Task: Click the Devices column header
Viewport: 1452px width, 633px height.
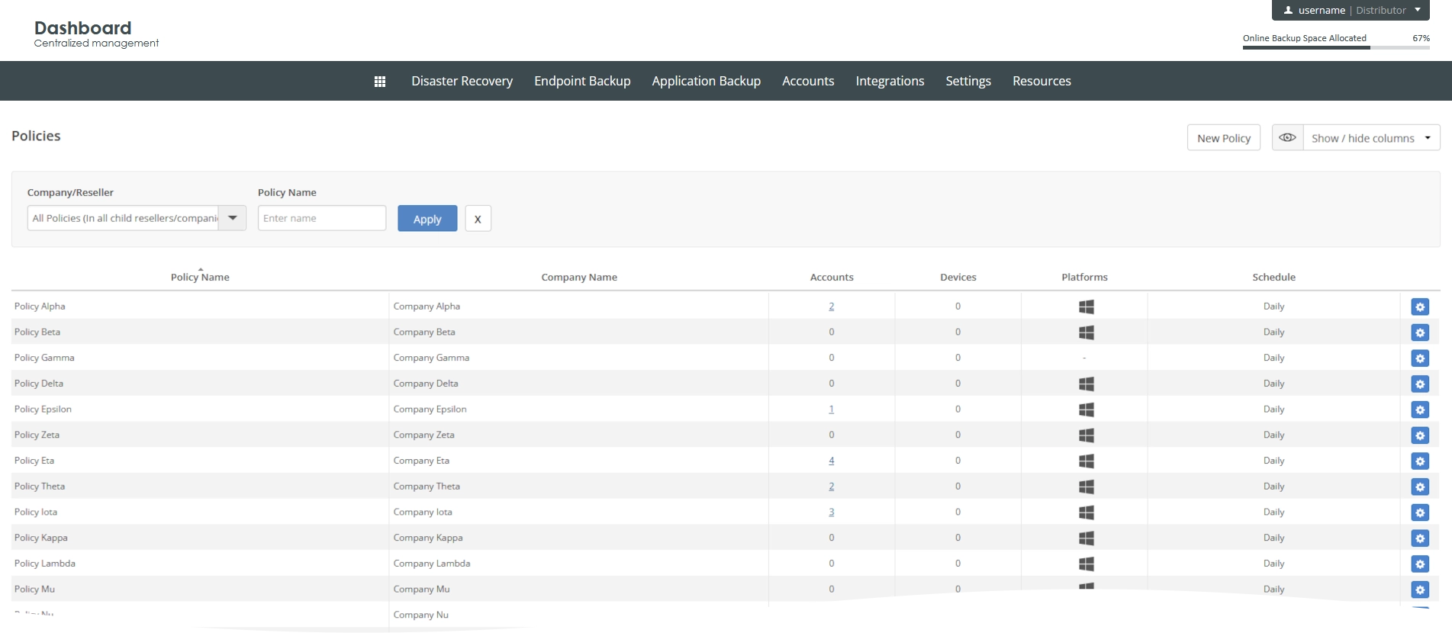Action: tap(958, 277)
